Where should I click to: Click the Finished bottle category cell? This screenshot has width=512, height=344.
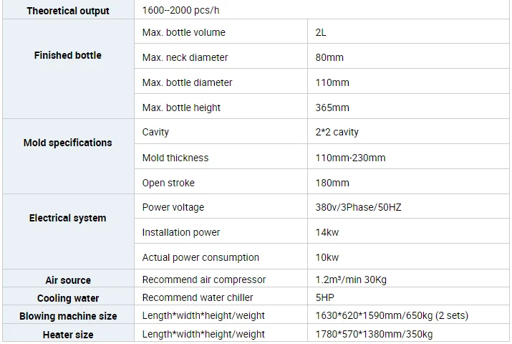68,55
